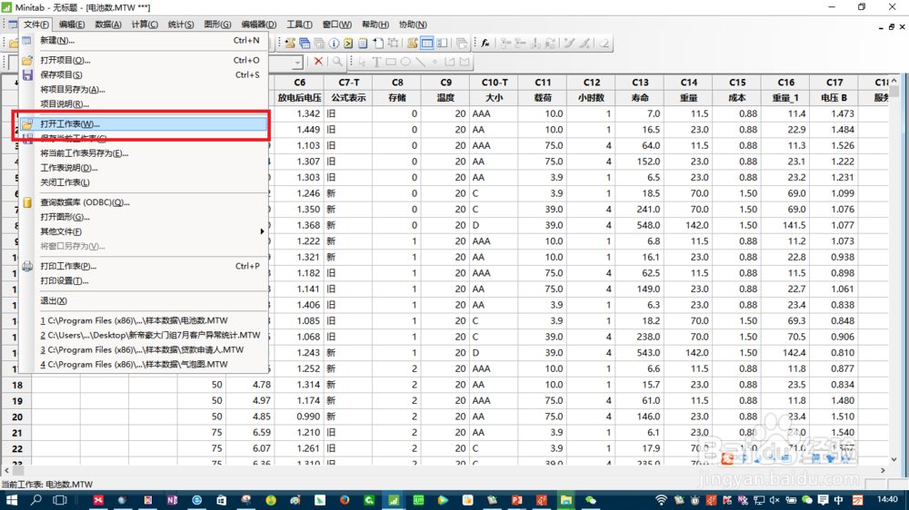909x510 pixels.
Task: Open recent file 1 电池数.MTW
Action: click(144, 320)
